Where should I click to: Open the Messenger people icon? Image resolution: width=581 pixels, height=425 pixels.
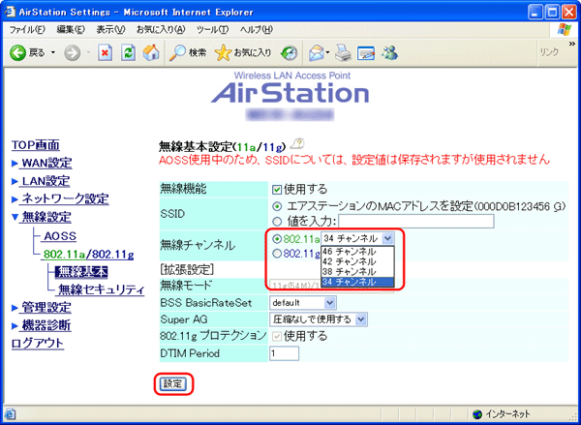point(389,53)
